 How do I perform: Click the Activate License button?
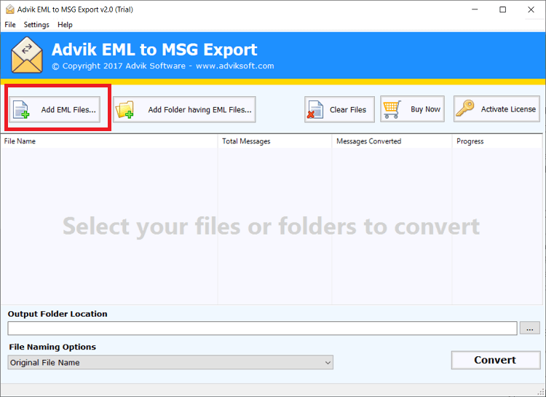(497, 109)
